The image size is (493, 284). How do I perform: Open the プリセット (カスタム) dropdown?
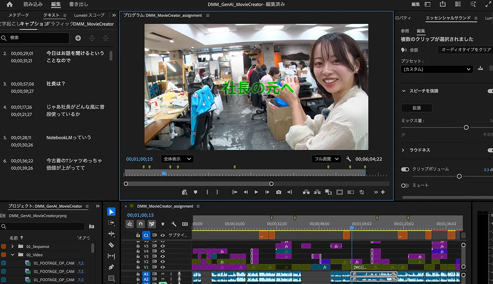click(x=437, y=69)
